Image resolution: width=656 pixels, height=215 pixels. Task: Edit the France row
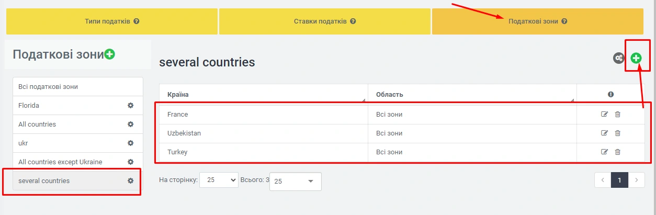(605, 115)
